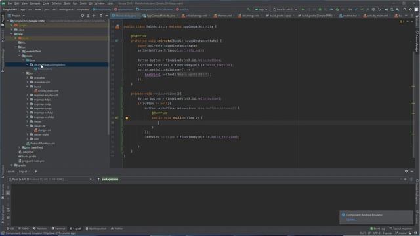Open the Build menu
Screen dimensions: 420x236
click(x=67, y=3)
